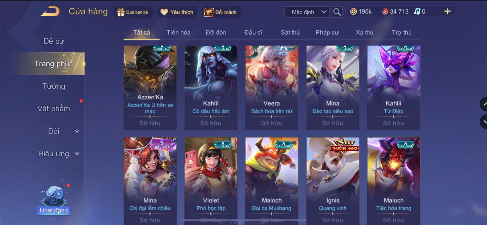Click the down chevron on right edge
The image size is (487, 225).
click(x=484, y=122)
